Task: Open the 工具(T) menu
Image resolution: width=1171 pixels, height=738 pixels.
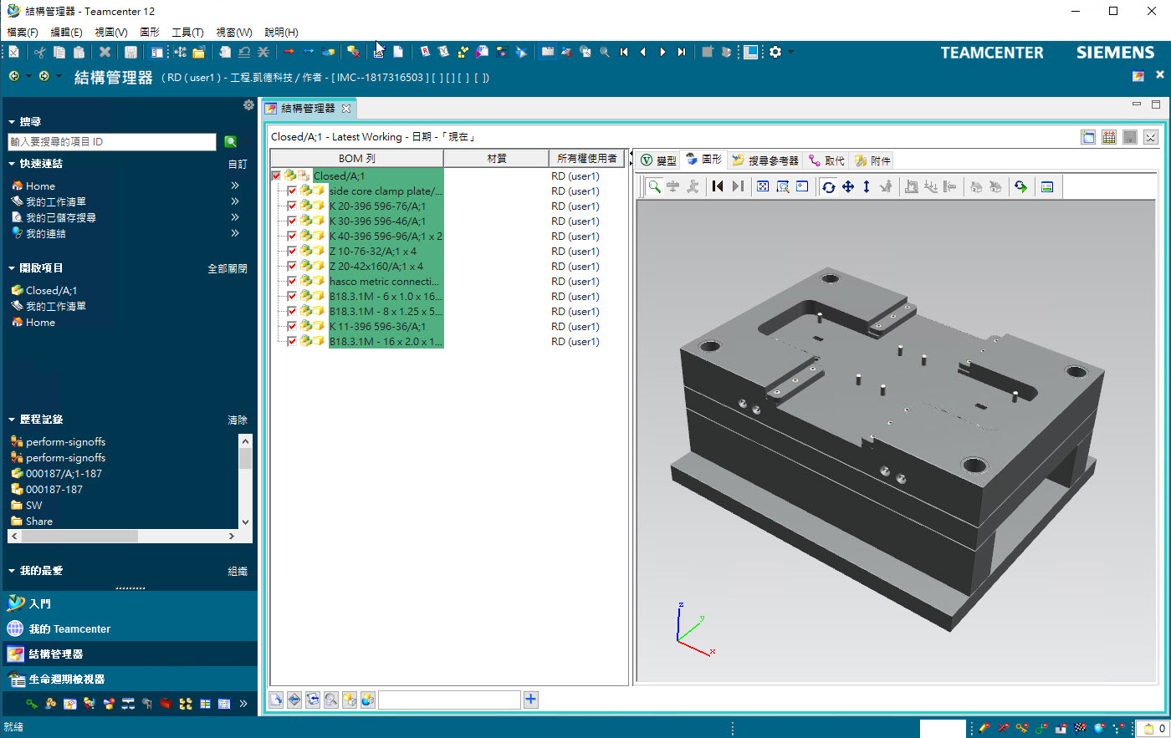Action: coord(187,32)
